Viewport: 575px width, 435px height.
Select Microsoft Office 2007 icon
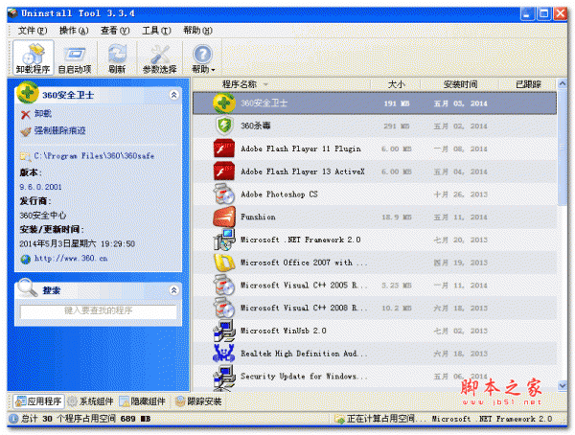pos(224,263)
